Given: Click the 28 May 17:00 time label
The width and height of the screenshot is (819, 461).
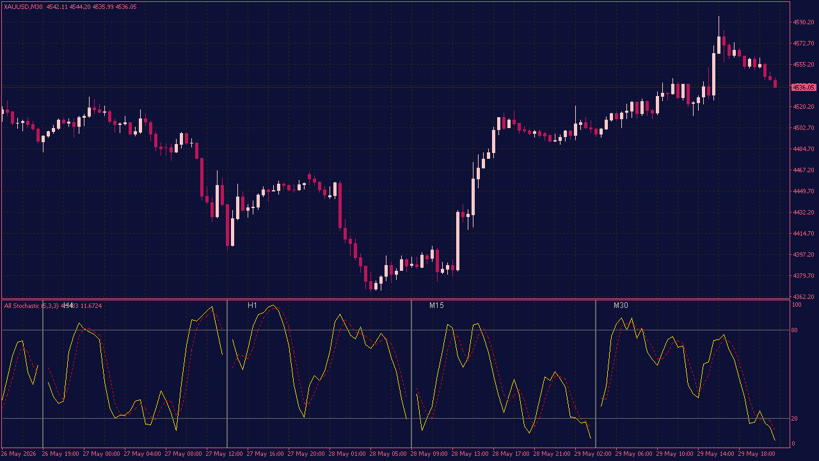Looking at the screenshot, I should pos(511,454).
